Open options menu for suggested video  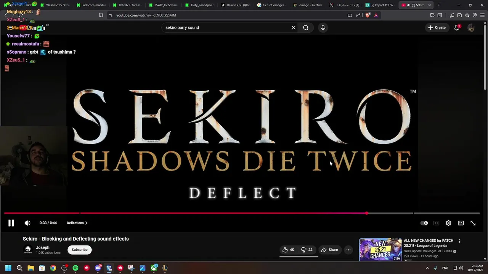[459, 241]
